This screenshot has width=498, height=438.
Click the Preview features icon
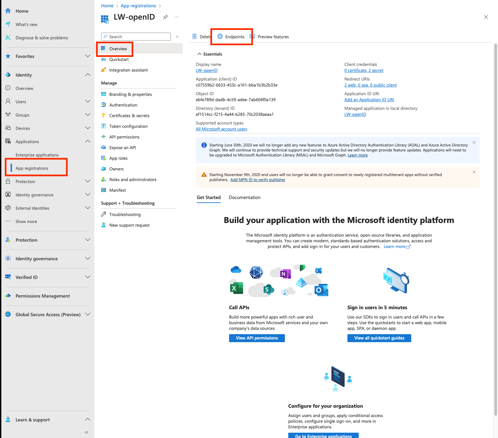(252, 36)
